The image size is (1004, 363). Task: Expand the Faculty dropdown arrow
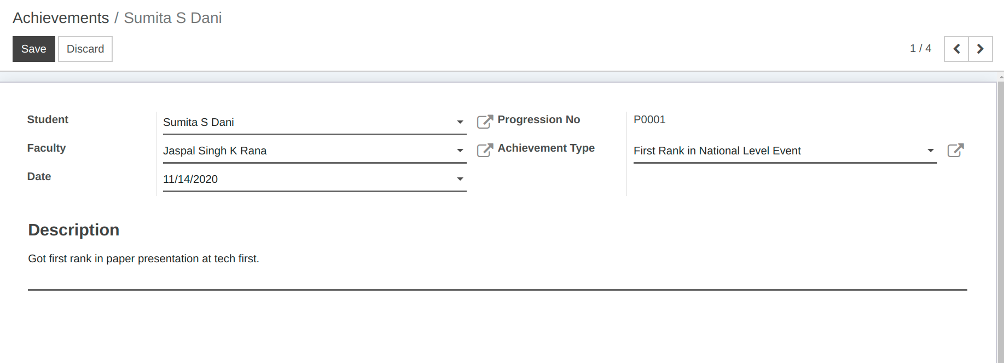pyautogui.click(x=460, y=151)
